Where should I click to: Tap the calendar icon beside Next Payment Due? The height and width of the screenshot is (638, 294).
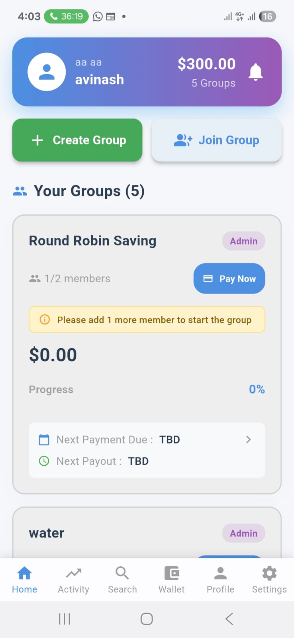point(44,439)
